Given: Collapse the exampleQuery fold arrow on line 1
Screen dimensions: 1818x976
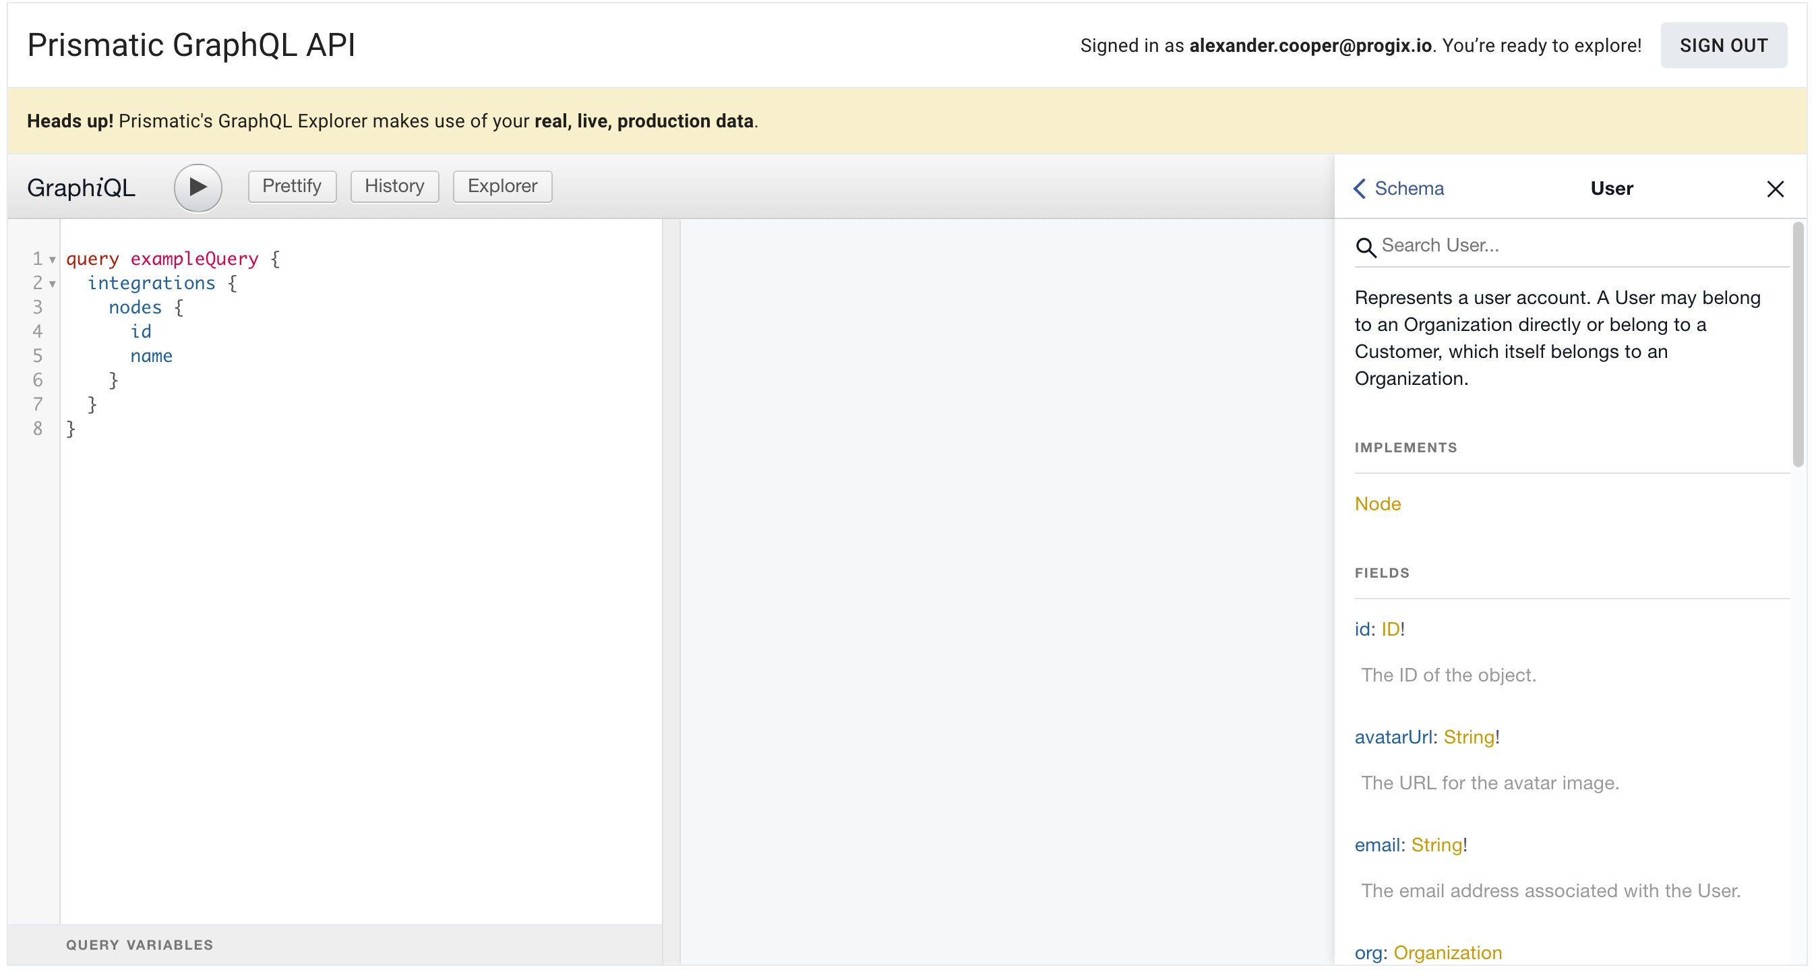Looking at the screenshot, I should [x=53, y=259].
